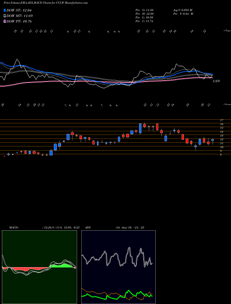231x304 pixels.
Task: Click the blue DOW ST legend swatch
Action: point(5,10)
